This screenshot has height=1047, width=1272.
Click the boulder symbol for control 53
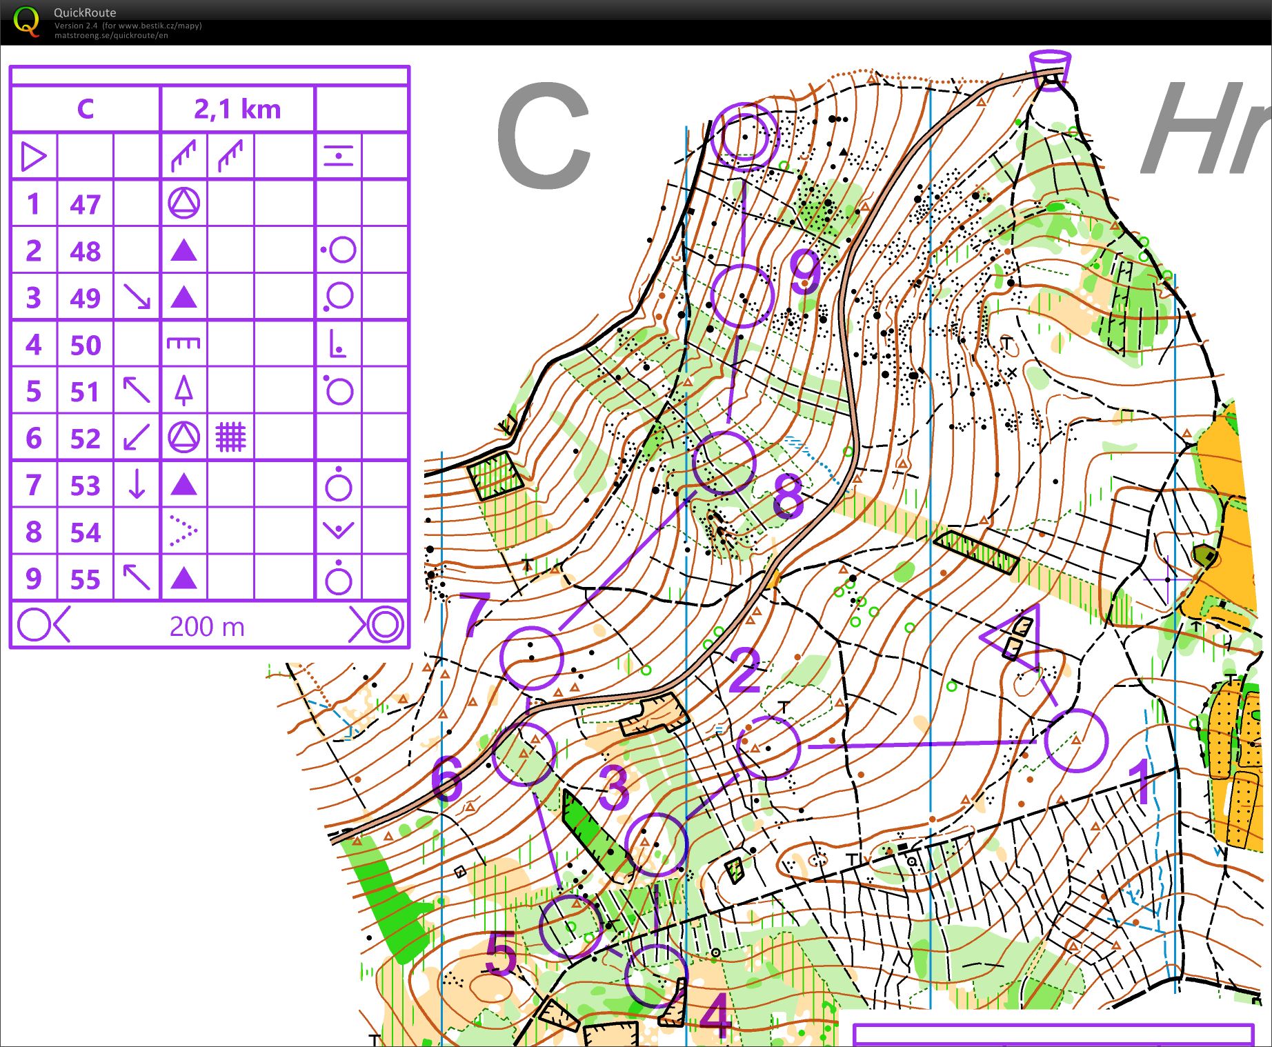pos(183,486)
